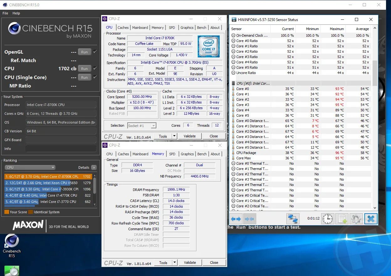Click the Intel Core i7 logo in CPU-Z

208,46
